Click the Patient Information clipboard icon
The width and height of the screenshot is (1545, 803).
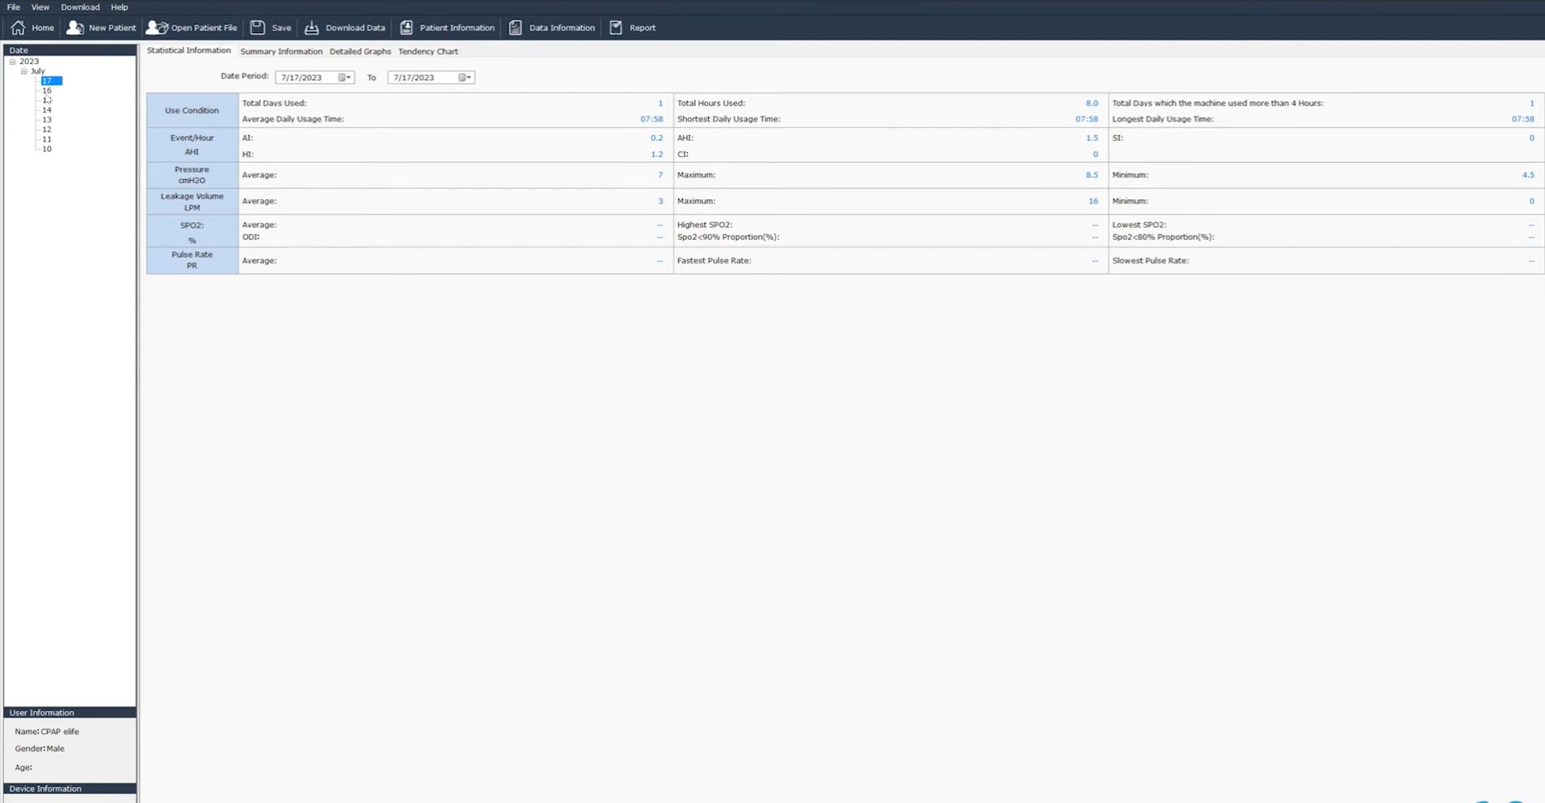407,28
